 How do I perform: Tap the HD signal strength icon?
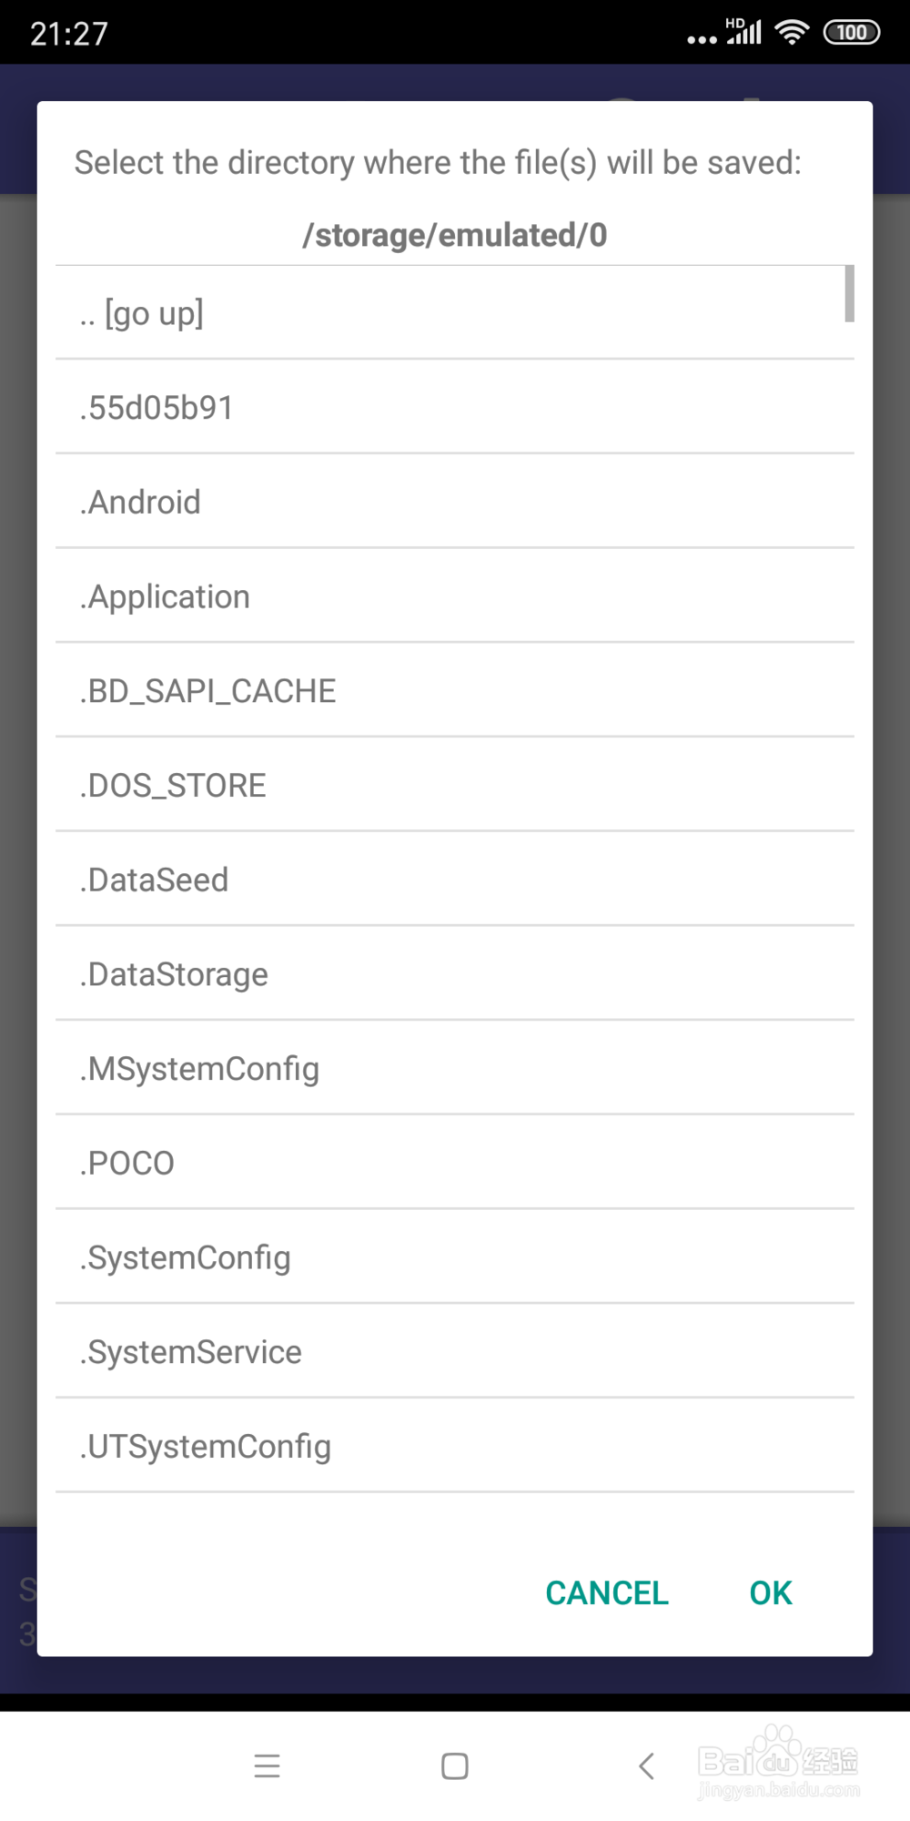743,32
